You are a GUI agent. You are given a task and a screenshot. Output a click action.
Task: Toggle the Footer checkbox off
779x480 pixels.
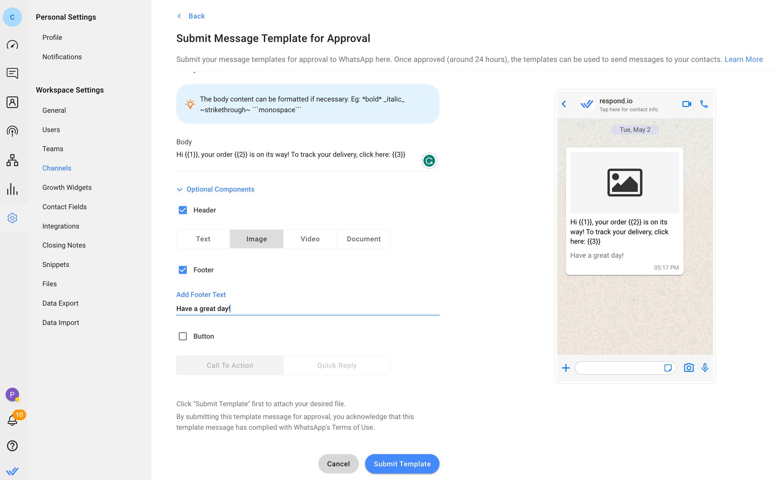[183, 269]
